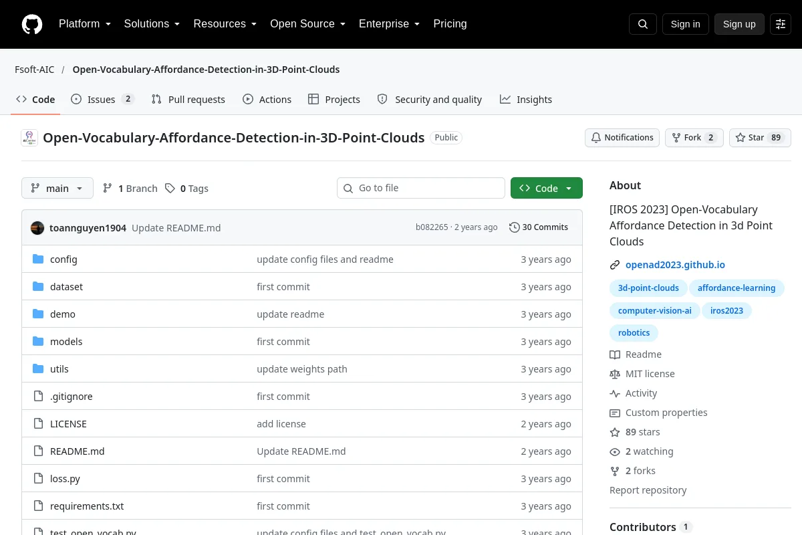Image resolution: width=802 pixels, height=535 pixels.
Task: Click the tag icon beside 0 Tags
Action: [x=170, y=189]
